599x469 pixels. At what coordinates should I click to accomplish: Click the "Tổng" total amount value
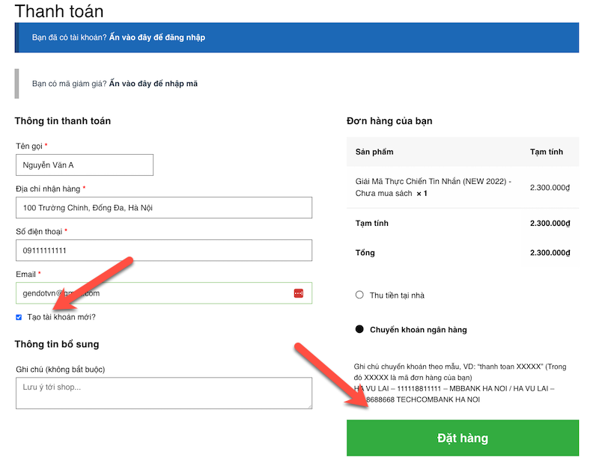(550, 253)
